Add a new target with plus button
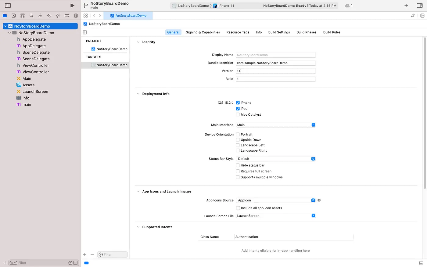427x267 pixels. click(85, 254)
